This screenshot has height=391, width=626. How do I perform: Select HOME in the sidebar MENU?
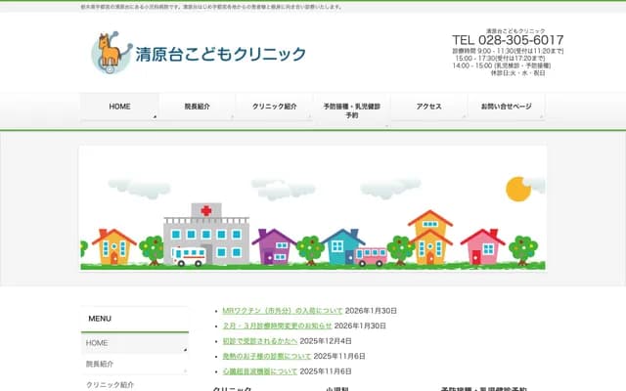tap(98, 343)
